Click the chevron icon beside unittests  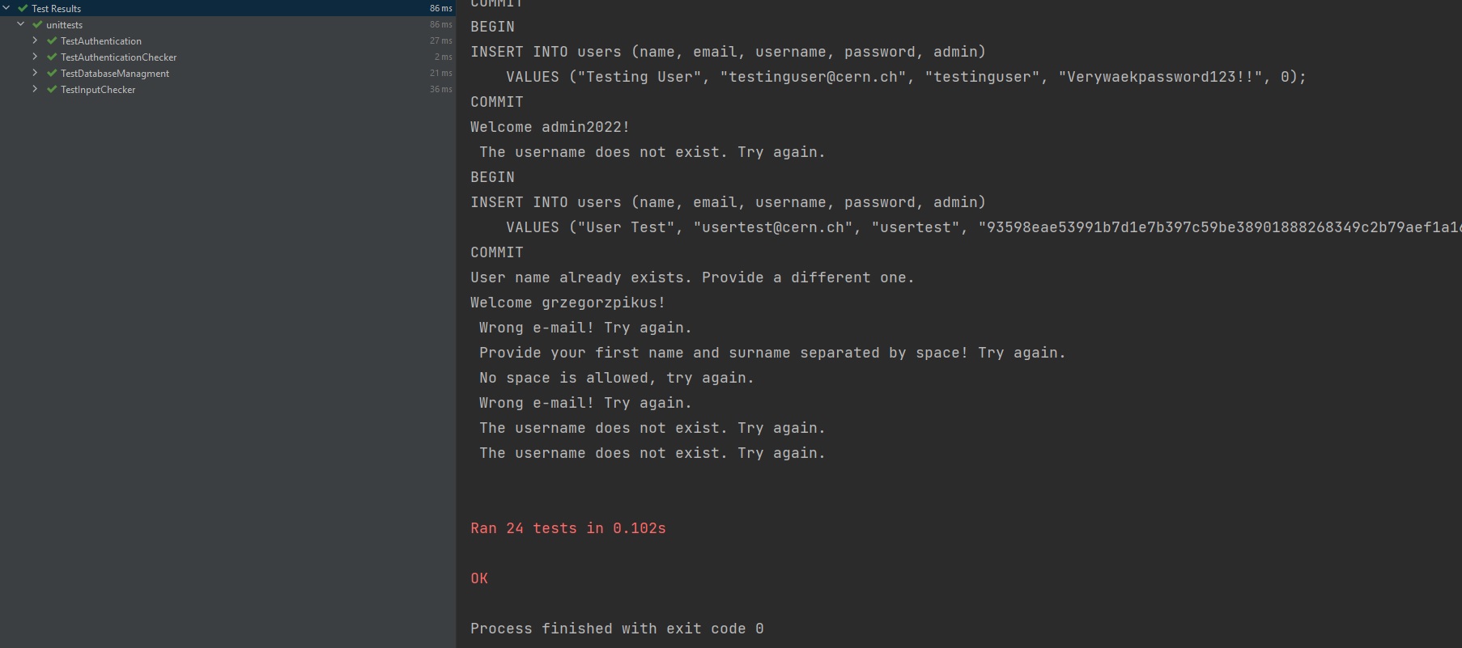coord(20,24)
